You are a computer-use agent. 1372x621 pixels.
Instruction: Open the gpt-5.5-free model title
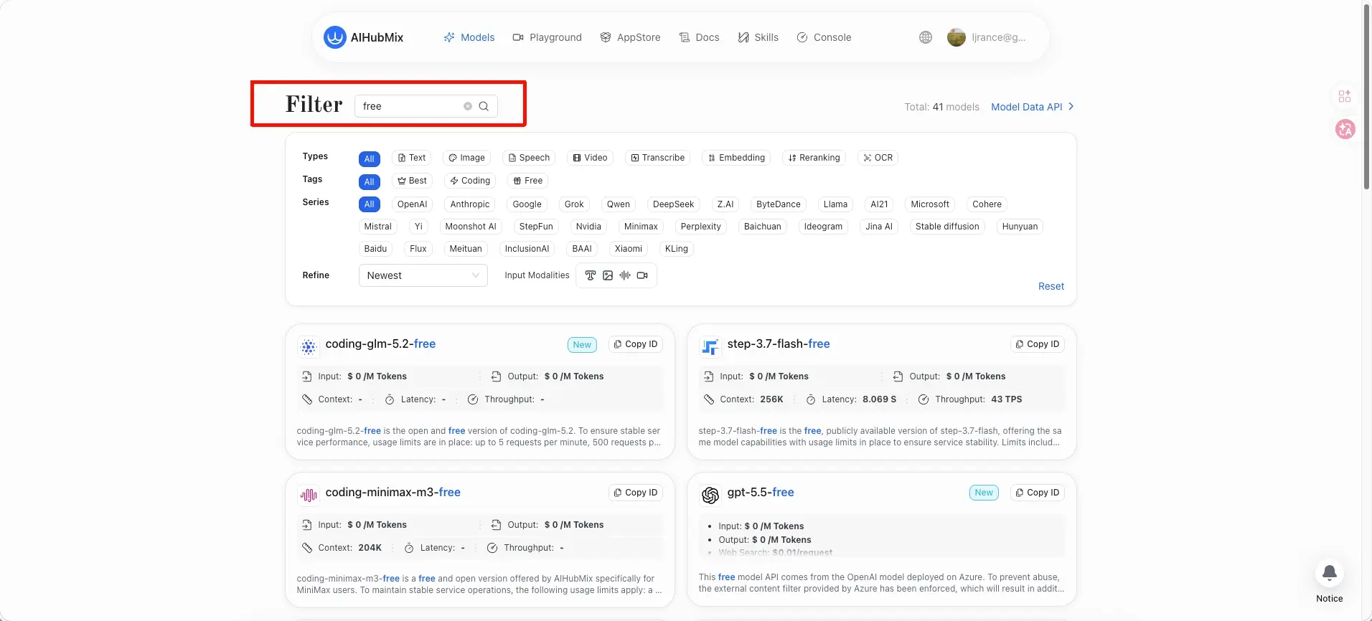761,492
